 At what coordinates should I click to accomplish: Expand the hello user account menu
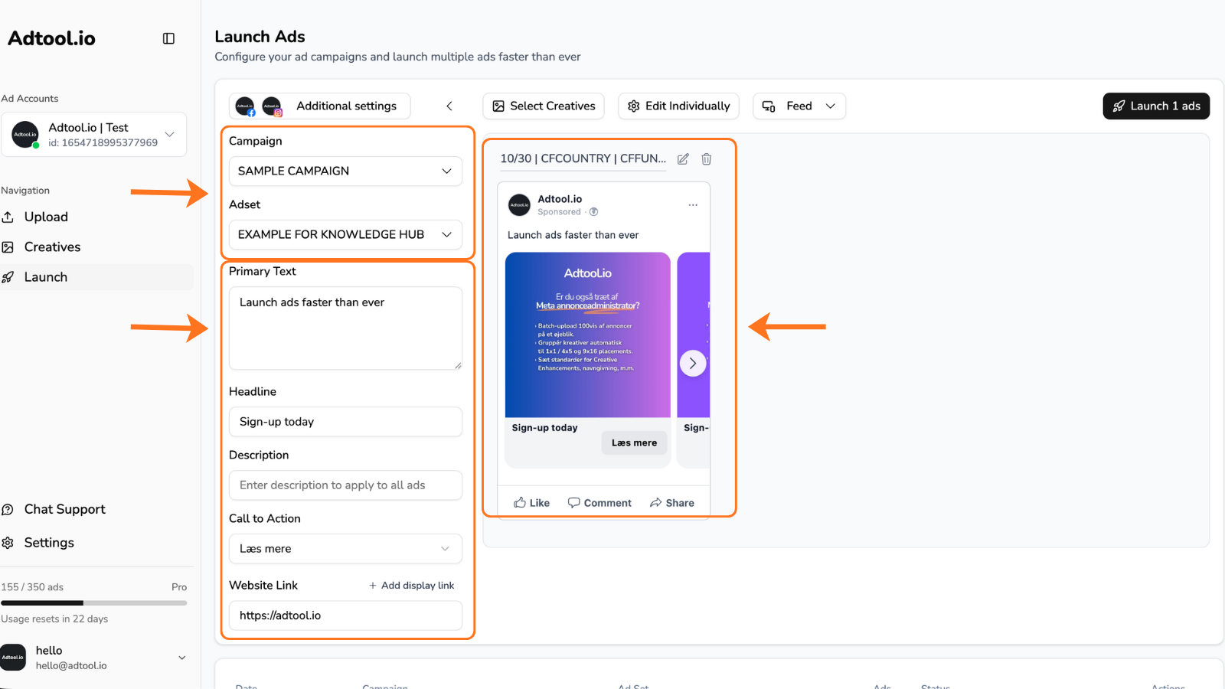pos(182,658)
